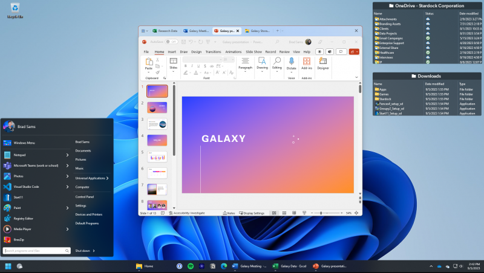Image resolution: width=484 pixels, height=273 pixels.
Task: Open Control Panel from Start menu
Action: (84, 197)
